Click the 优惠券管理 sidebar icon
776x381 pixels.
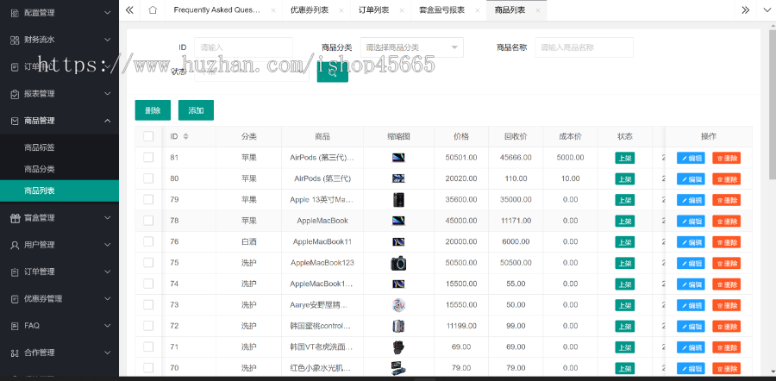[15, 299]
